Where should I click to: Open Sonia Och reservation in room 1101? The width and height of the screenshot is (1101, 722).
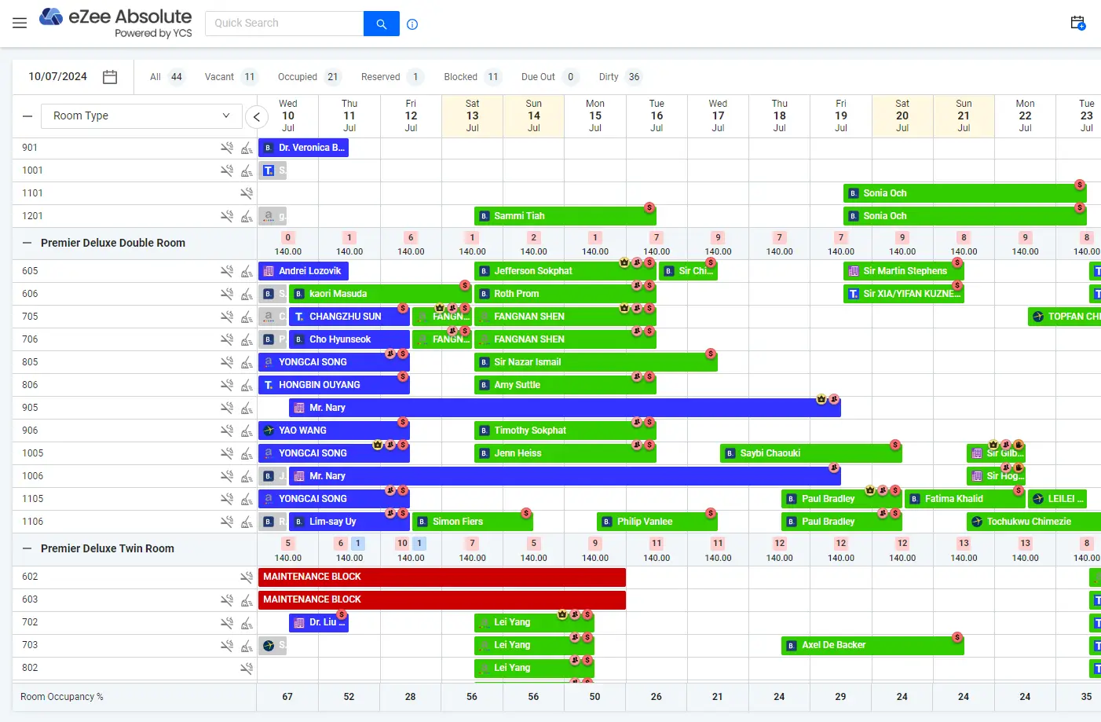click(964, 193)
